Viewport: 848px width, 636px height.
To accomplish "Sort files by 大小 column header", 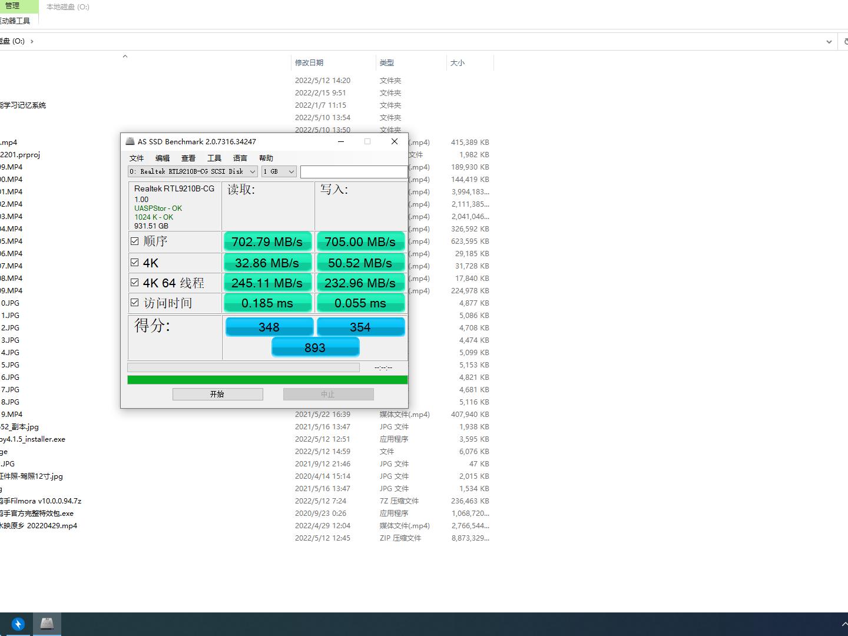I will 458,62.
